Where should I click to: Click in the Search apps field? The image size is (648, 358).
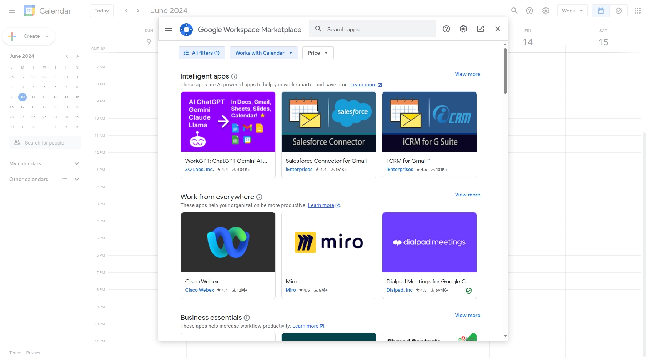coord(372,29)
